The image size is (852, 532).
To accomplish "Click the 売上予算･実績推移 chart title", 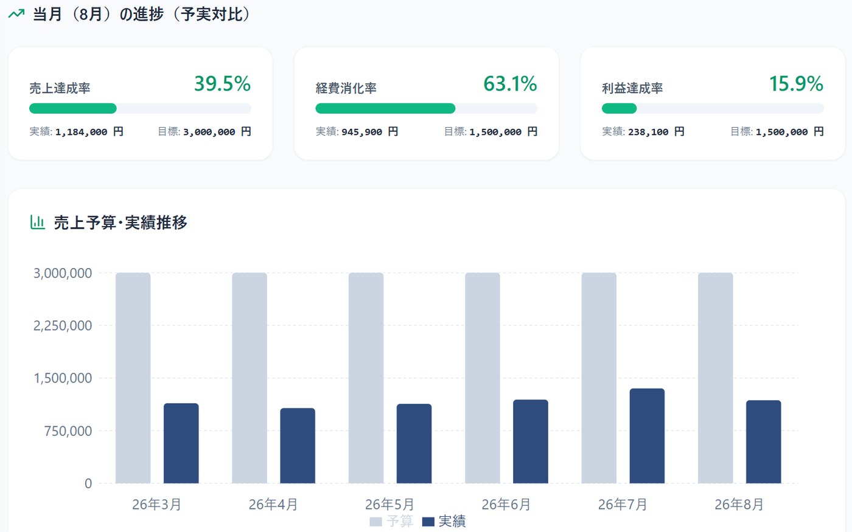I will pyautogui.click(x=120, y=223).
